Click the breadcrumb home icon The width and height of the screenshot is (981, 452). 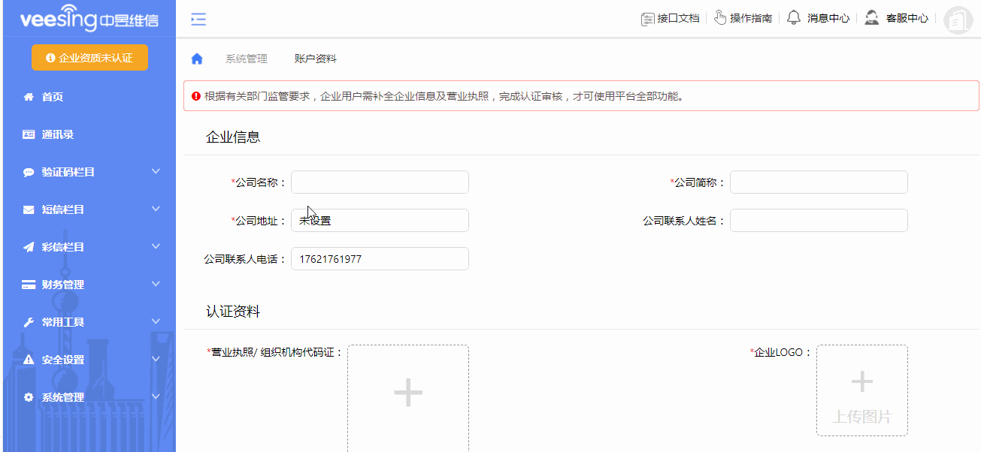tap(196, 56)
